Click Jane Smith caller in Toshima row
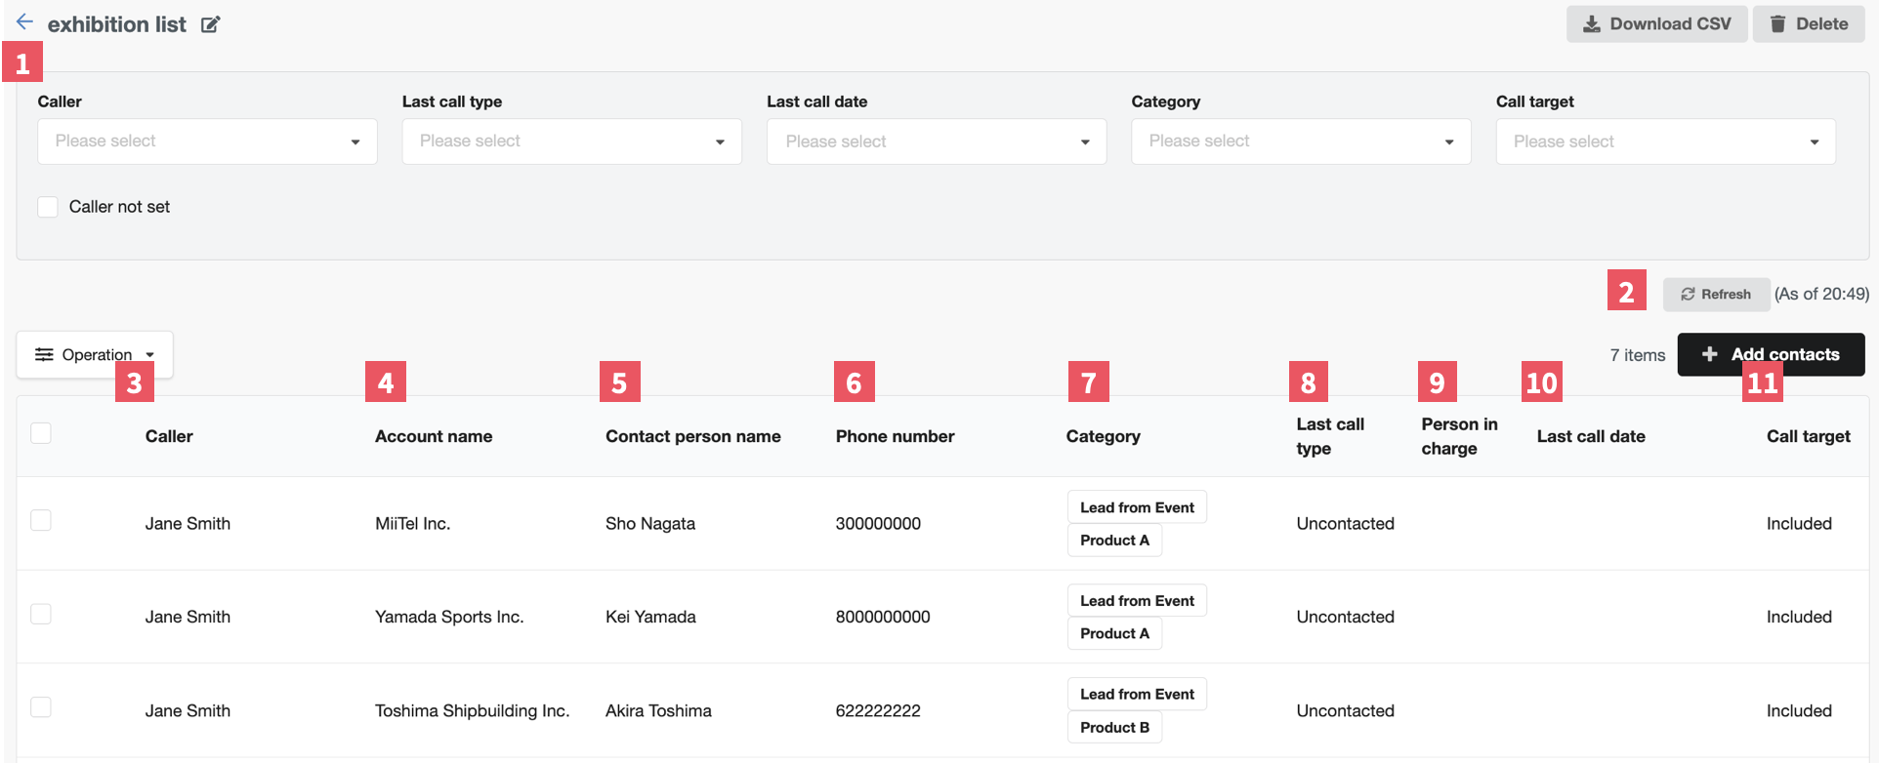This screenshot has width=1879, height=763. (x=188, y=710)
